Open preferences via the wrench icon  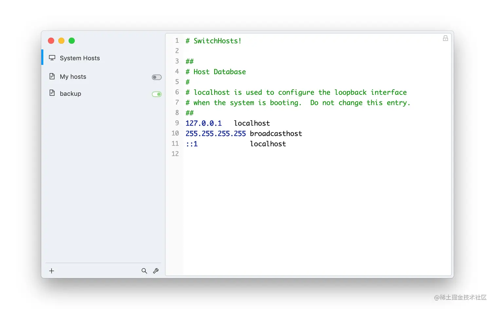156,271
